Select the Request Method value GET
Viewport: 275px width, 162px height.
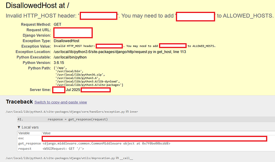(57, 24)
